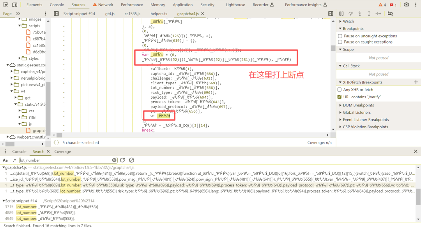Click the code editor vertical scrollbar thumb

pyautogui.click(x=333, y=48)
